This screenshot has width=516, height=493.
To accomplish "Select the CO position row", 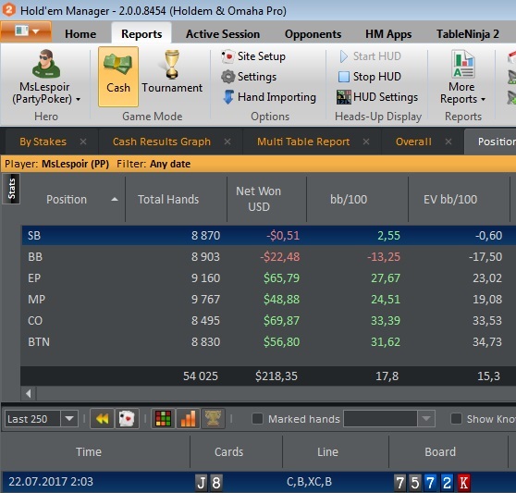I will [x=269, y=321].
